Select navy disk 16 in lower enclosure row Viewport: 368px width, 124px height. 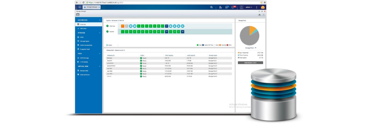pyautogui.click(x=183, y=31)
